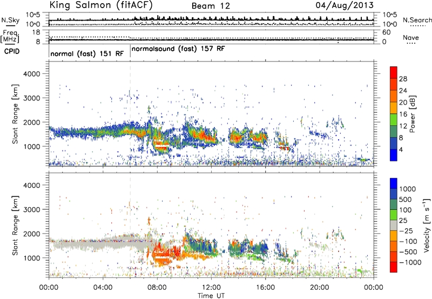Image resolution: width=432 pixels, height=299 pixels.
Task: Click the '04:00' time axis tick label
Action: pyautogui.click(x=103, y=288)
